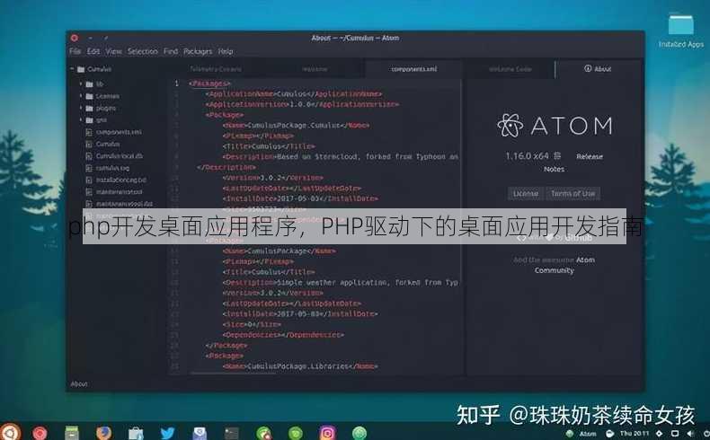Open the Ubuntu-style launcher in the dock
This screenshot has width=710, height=440.
(10, 432)
